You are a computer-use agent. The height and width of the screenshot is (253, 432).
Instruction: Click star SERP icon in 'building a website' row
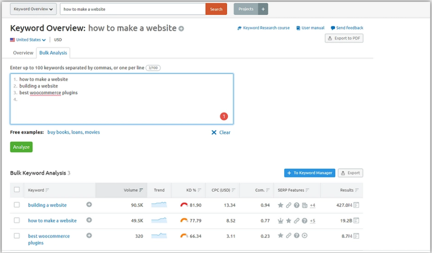pos(280,205)
